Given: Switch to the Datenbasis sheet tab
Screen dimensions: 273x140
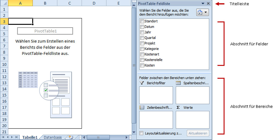Looking at the screenshot, I should pyautogui.click(x=53, y=138).
